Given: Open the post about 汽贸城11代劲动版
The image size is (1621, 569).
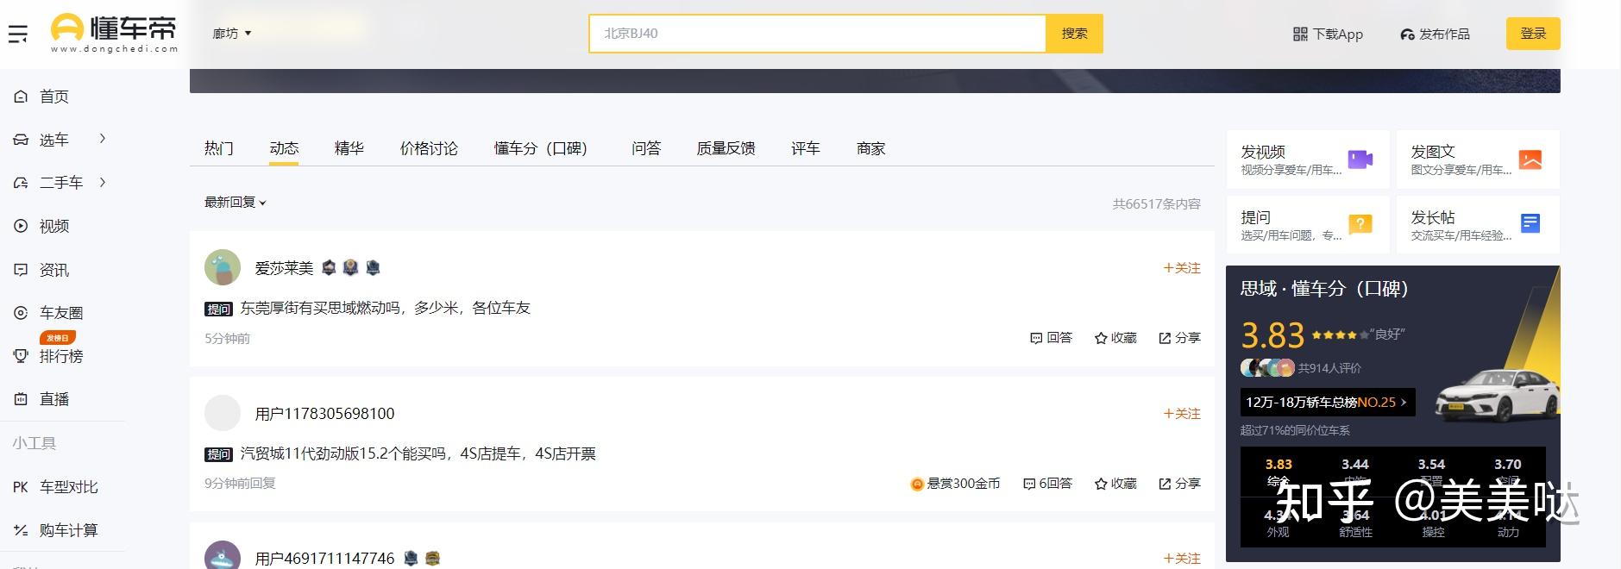Looking at the screenshot, I should [x=418, y=453].
